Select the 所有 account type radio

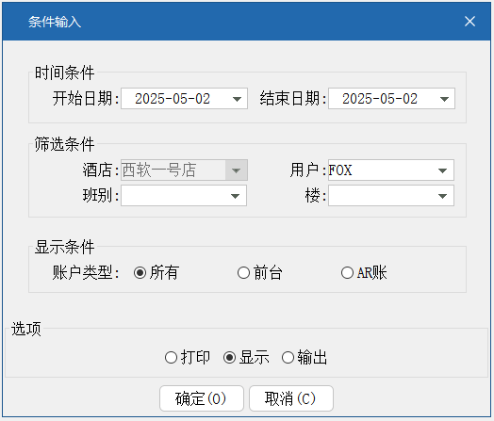pyautogui.click(x=140, y=272)
